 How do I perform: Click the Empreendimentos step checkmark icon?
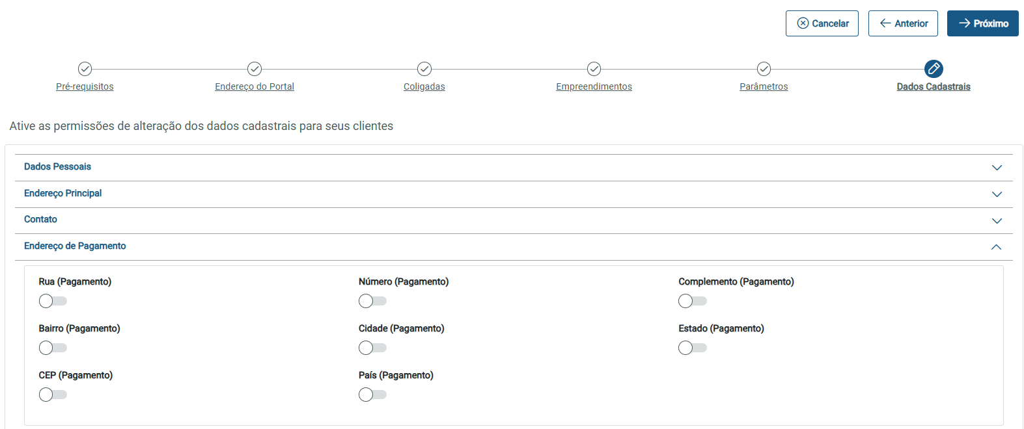[x=594, y=69]
